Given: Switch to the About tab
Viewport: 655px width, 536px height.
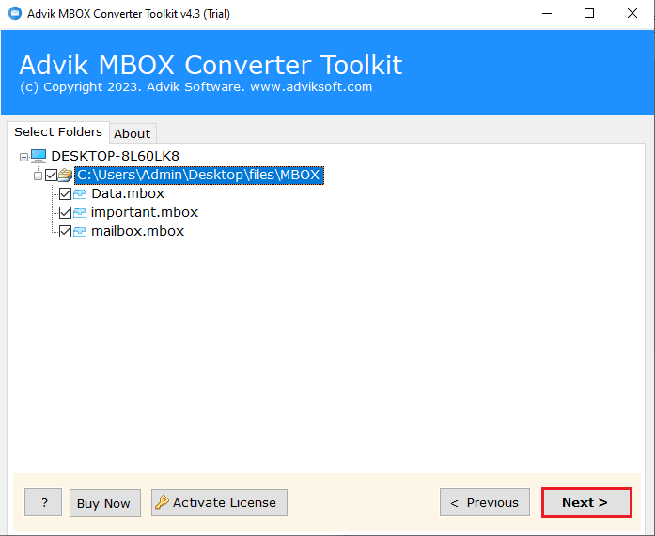Looking at the screenshot, I should [x=132, y=133].
